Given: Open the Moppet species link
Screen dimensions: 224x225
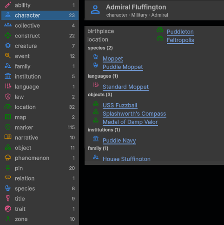Looking at the screenshot, I should [x=113, y=59].
